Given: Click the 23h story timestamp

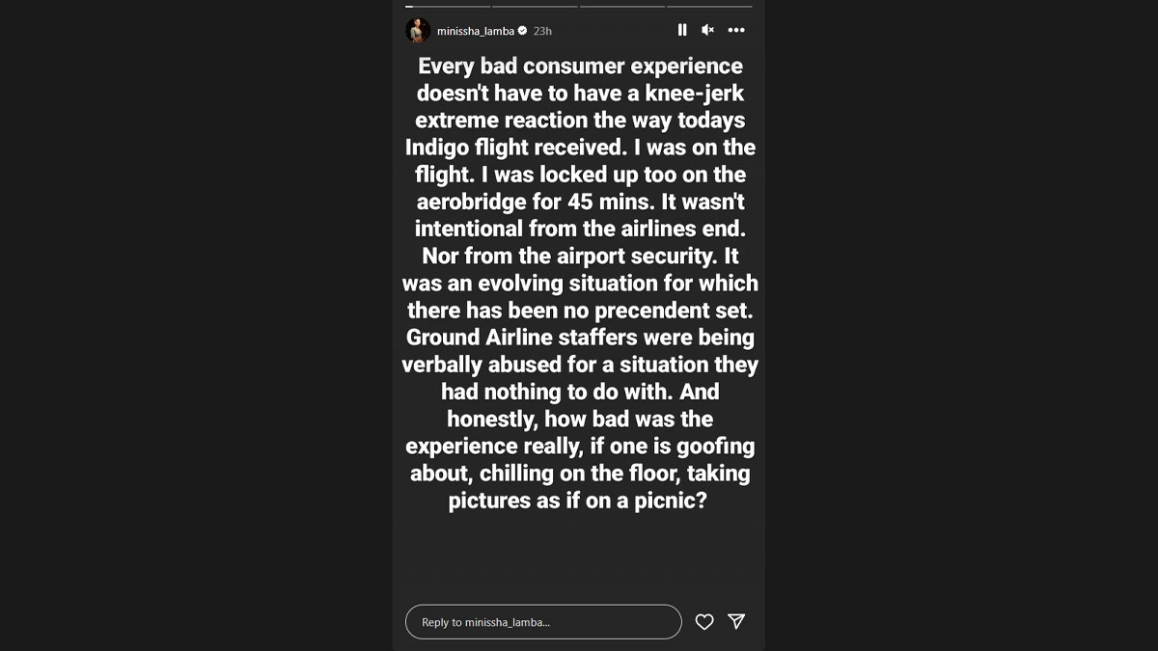Looking at the screenshot, I should [x=542, y=31].
